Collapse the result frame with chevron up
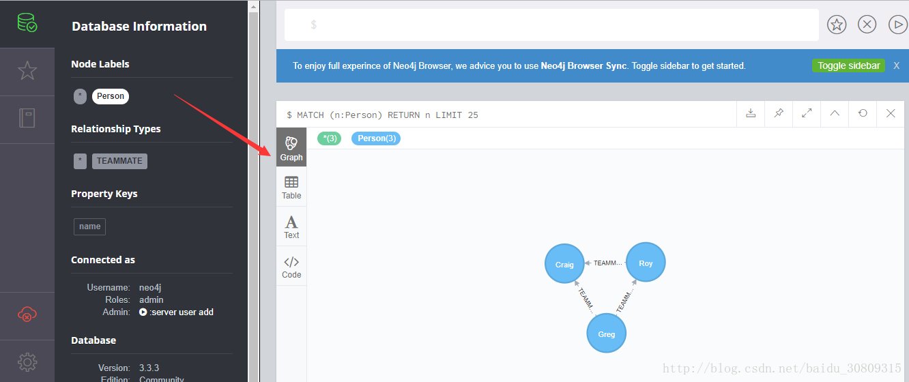The height and width of the screenshot is (382, 909). click(x=835, y=114)
